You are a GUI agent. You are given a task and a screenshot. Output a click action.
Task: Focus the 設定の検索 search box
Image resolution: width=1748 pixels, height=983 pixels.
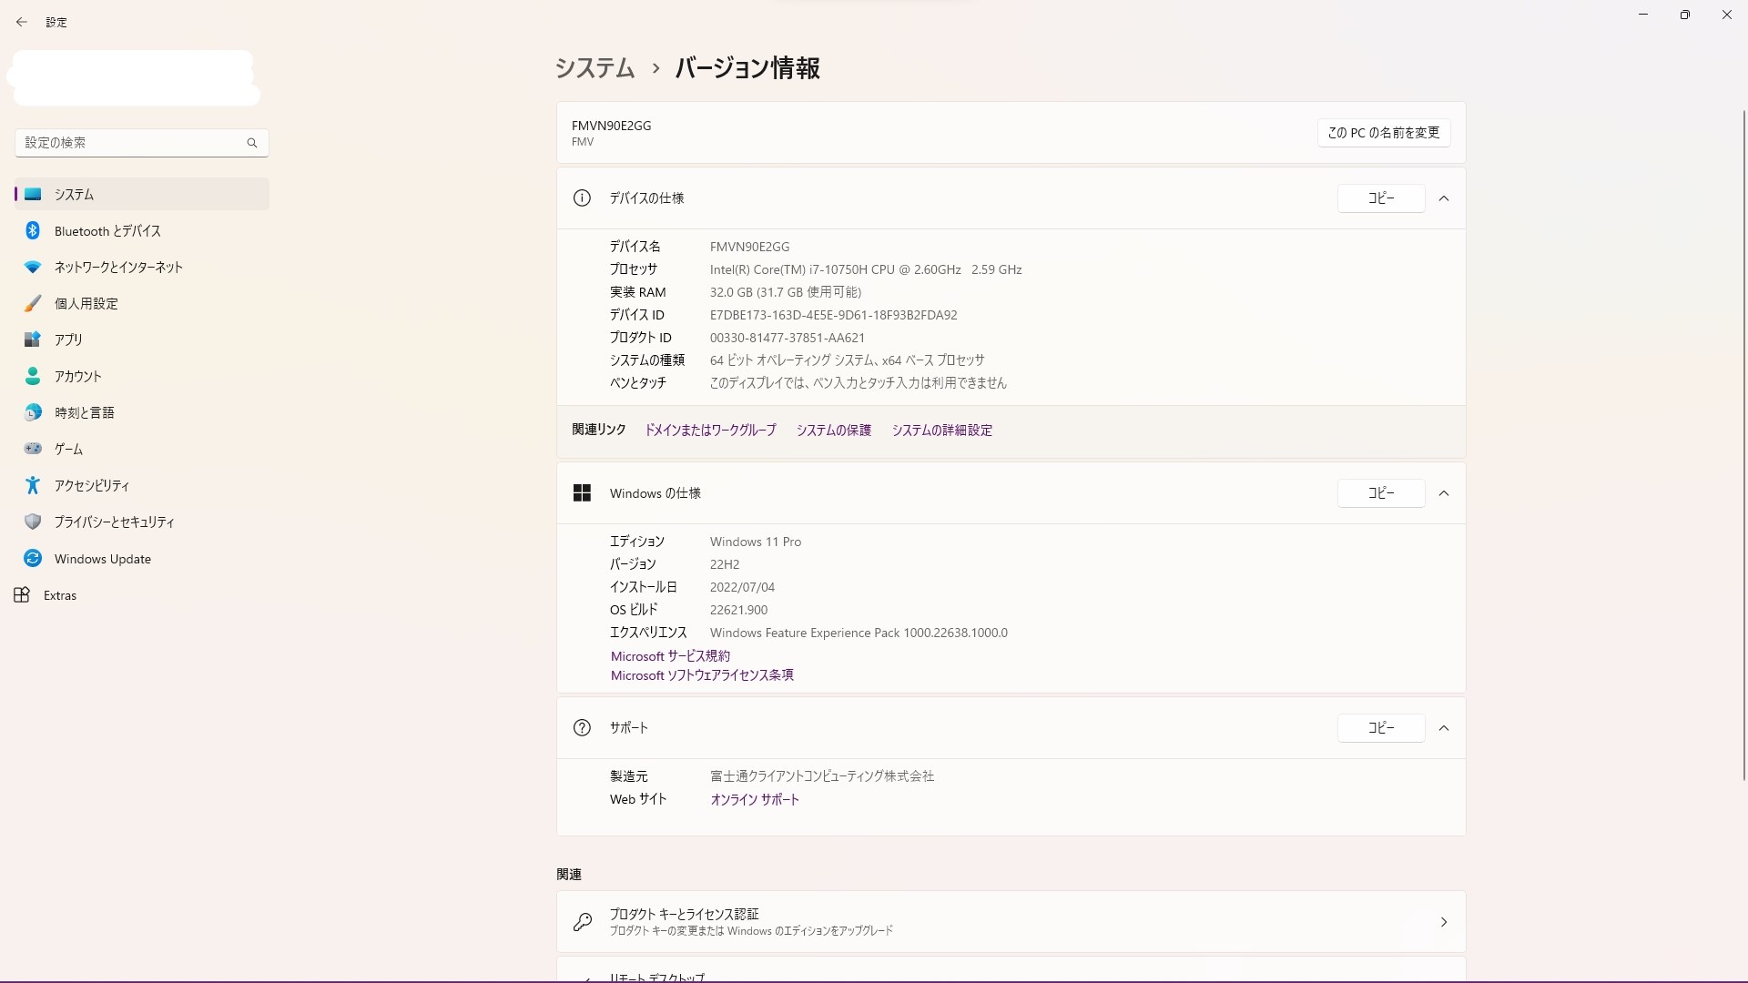pos(142,143)
